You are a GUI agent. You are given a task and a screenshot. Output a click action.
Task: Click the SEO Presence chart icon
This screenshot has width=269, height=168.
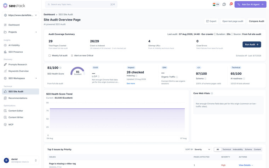[5, 52]
